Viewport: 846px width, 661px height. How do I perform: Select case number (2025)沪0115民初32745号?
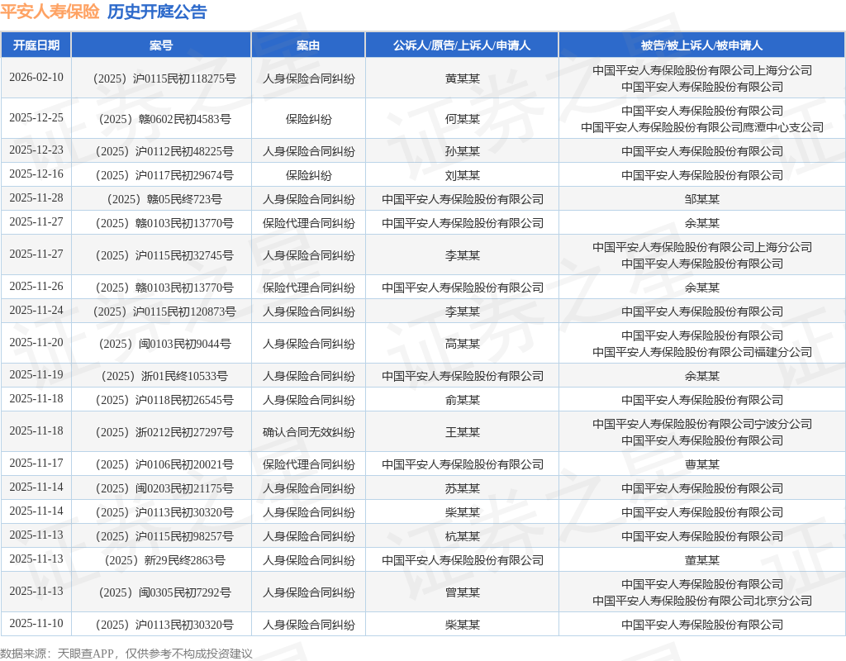(164, 256)
